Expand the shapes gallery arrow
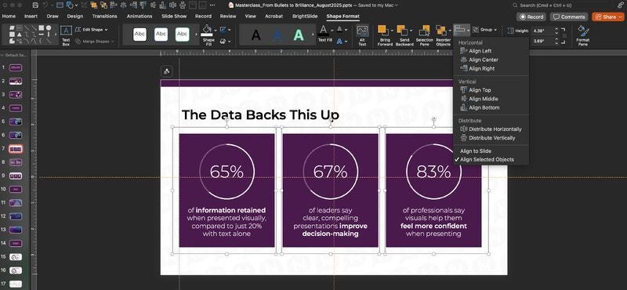This screenshot has height=290, width=627. pos(55,34)
